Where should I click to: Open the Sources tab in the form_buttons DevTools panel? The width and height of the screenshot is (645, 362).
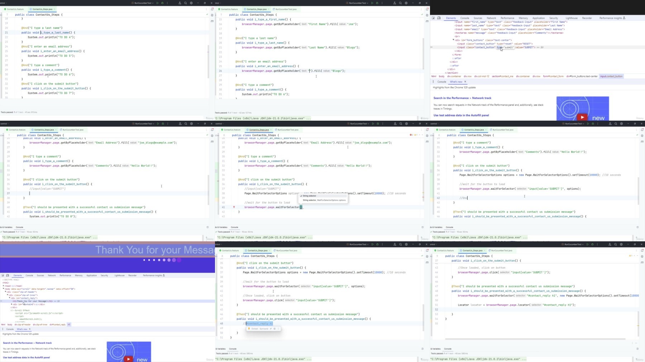478,18
